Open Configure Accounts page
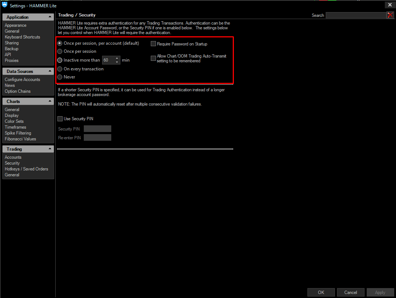396x298 pixels. tap(22, 80)
